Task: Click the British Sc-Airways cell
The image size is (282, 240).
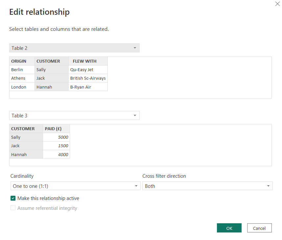Action: [x=88, y=78]
